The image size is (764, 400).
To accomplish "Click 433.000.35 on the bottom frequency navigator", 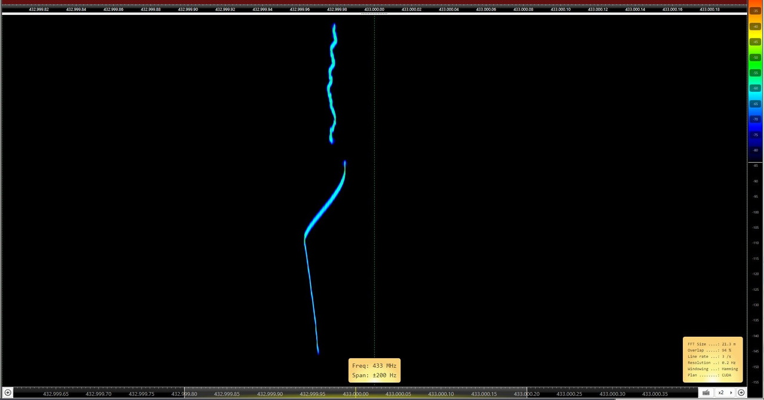I will (655, 393).
